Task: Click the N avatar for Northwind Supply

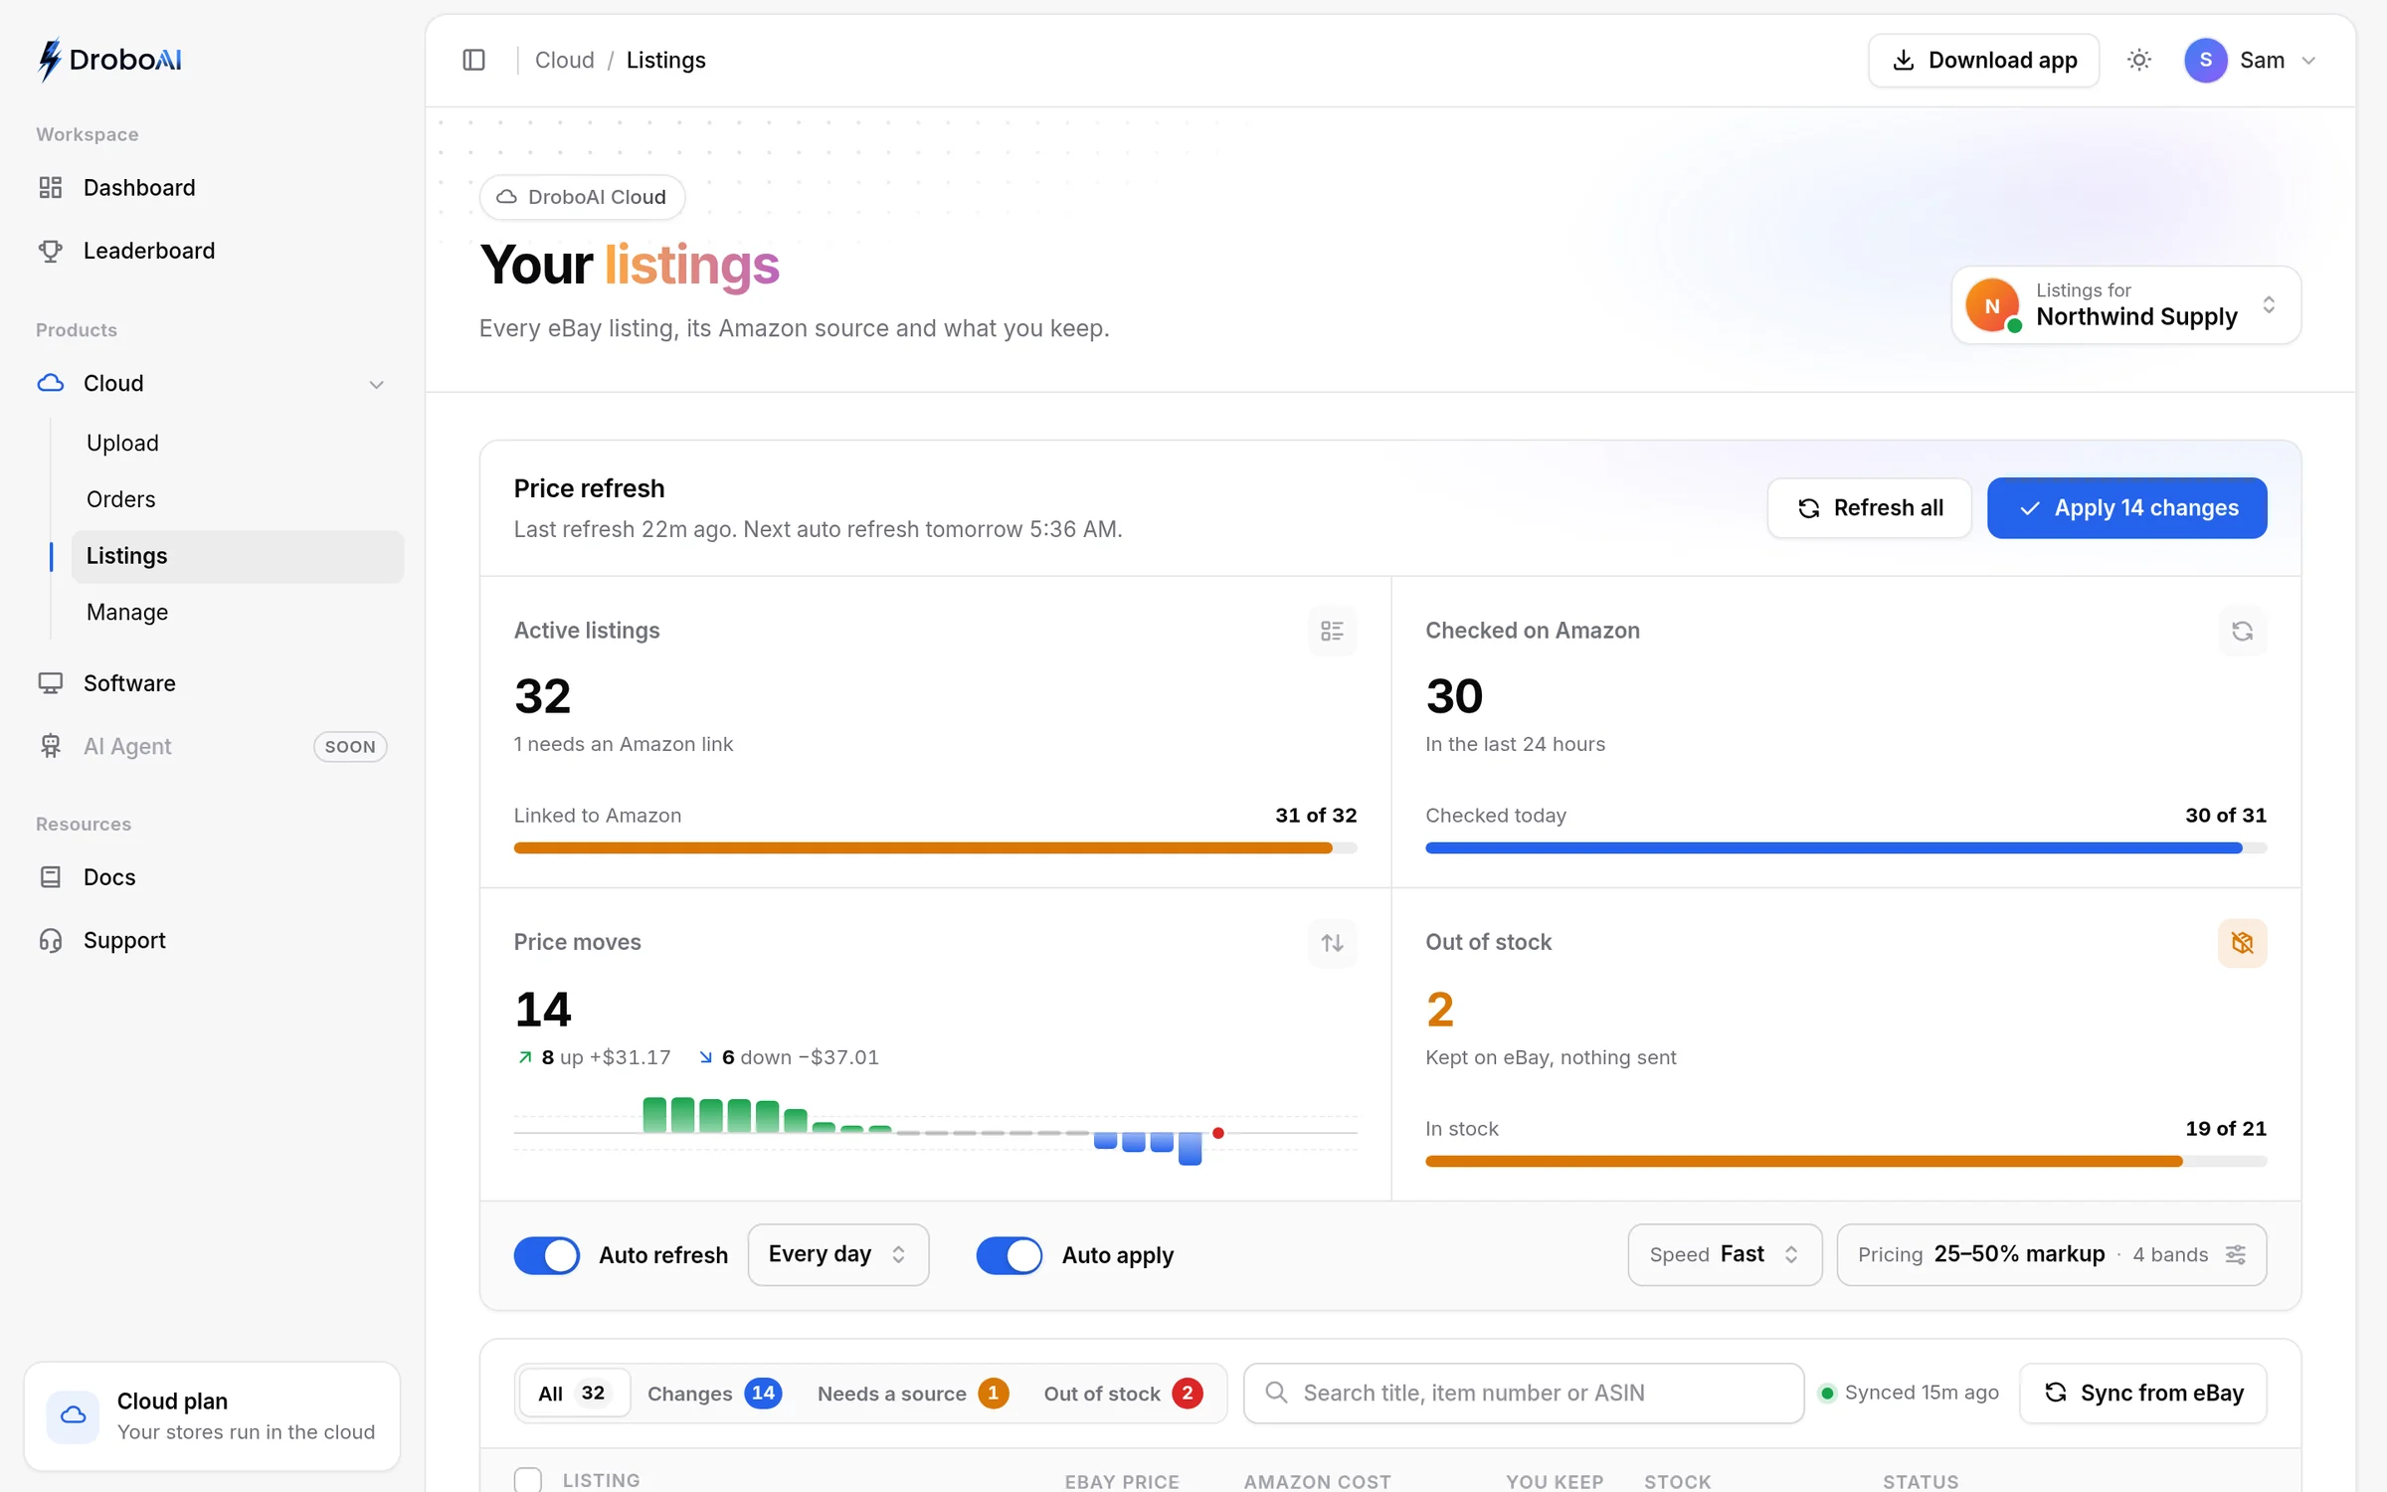Action: (1992, 305)
